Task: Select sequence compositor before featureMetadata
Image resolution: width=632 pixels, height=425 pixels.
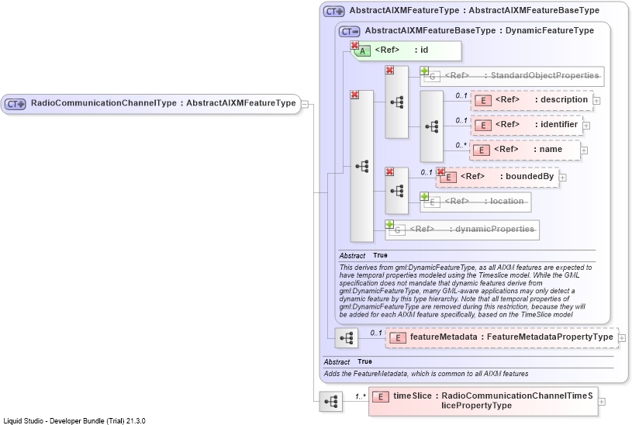Action: pos(347,337)
